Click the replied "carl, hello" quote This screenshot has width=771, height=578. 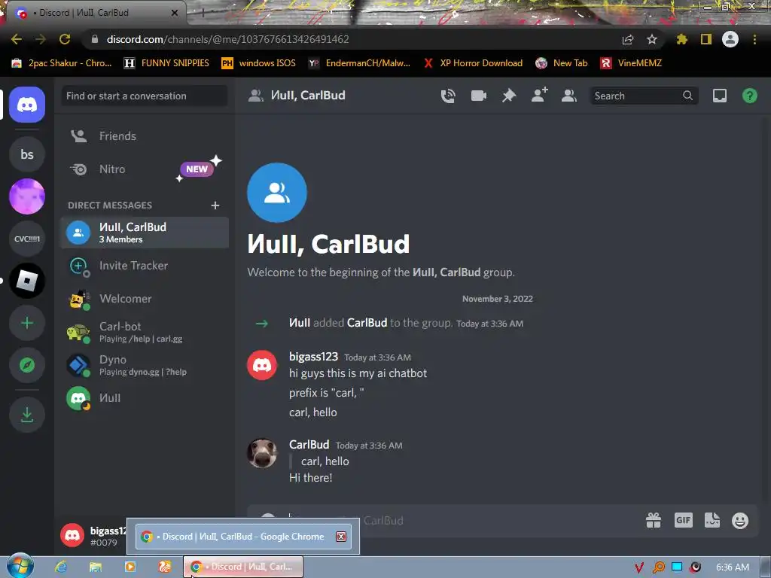325,461
